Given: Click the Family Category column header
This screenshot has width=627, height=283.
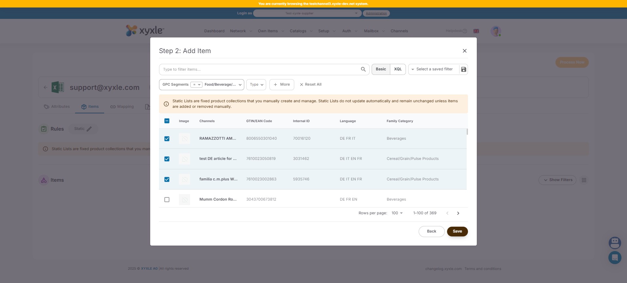Looking at the screenshot, I should 400,121.
